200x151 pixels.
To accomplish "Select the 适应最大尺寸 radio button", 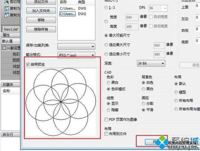I will 106,45.
